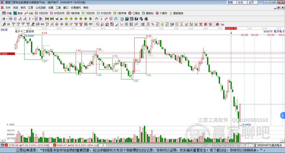Click the 论坛 forum button
The height and width of the screenshot is (153, 285).
(x=242, y=2)
